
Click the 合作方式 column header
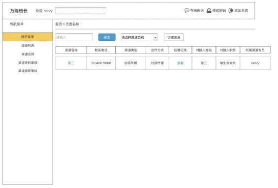click(157, 50)
